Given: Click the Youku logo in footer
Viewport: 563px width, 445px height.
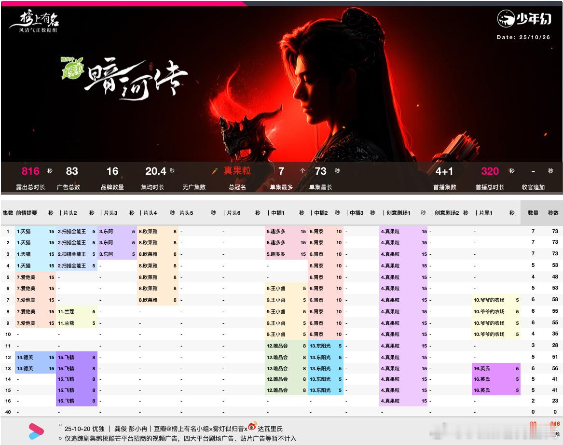Looking at the screenshot, I should point(36,431).
